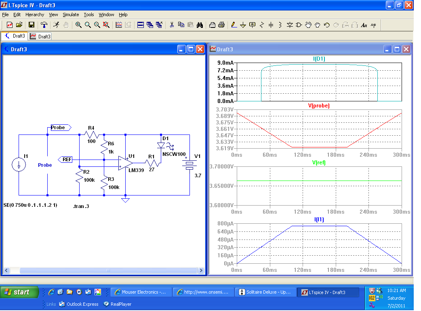This screenshot has width=421, height=311.
Task: Open the Edit menu
Action: [17, 15]
